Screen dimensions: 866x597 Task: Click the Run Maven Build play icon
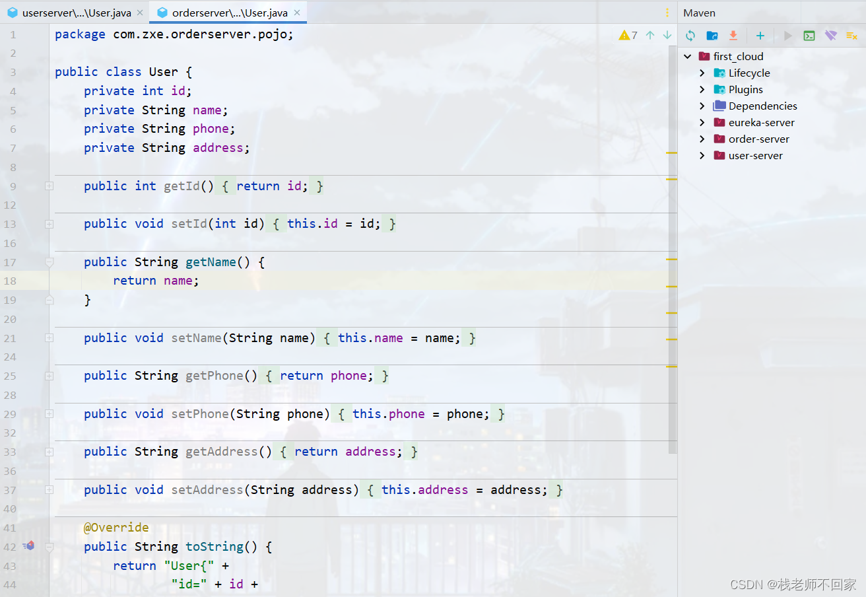(787, 36)
